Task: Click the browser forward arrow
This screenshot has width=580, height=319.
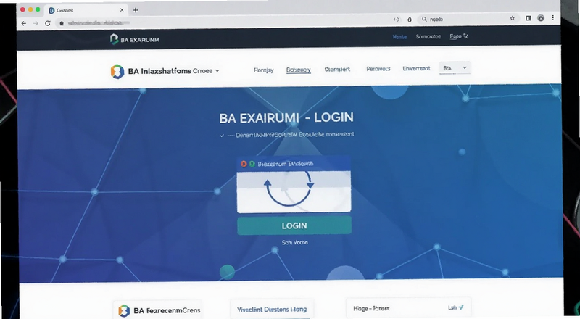Action: [36, 23]
